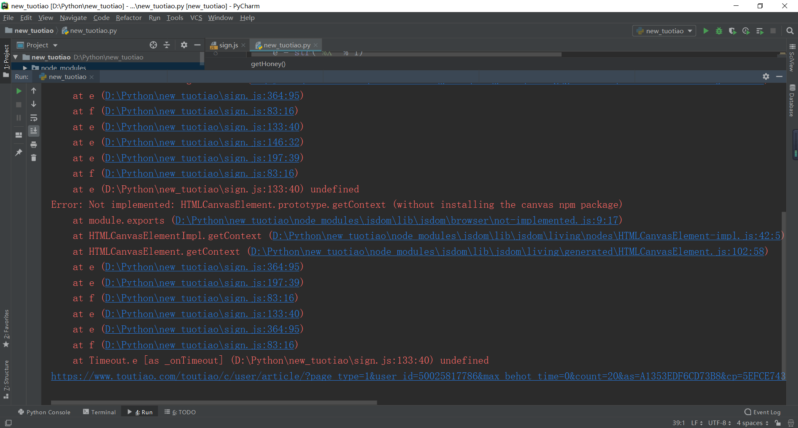Toggle soft-wrap in Run console
This screenshot has height=428, width=798.
coord(34,118)
